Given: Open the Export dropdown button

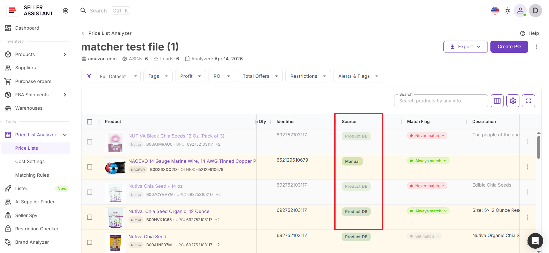Looking at the screenshot, I should coord(465,47).
